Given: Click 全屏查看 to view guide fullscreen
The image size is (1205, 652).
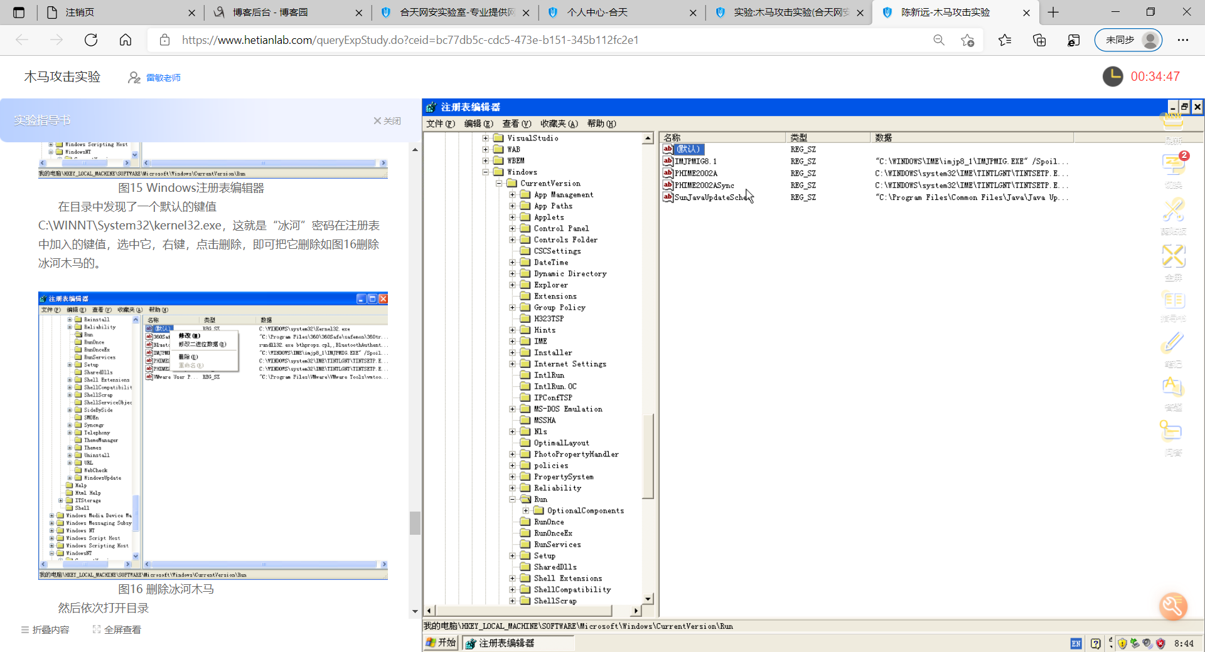Looking at the screenshot, I should point(117,629).
